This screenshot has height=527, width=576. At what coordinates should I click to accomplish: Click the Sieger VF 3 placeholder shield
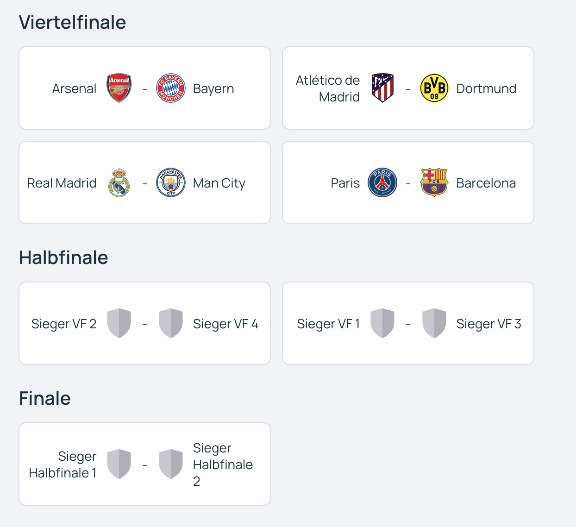(434, 323)
